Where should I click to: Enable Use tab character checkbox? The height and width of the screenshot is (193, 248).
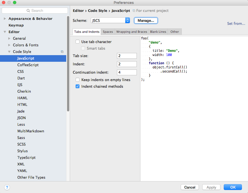click(78, 42)
